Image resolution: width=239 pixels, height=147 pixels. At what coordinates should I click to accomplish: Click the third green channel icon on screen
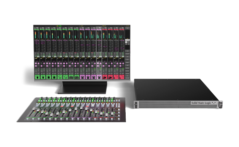click(x=49, y=77)
